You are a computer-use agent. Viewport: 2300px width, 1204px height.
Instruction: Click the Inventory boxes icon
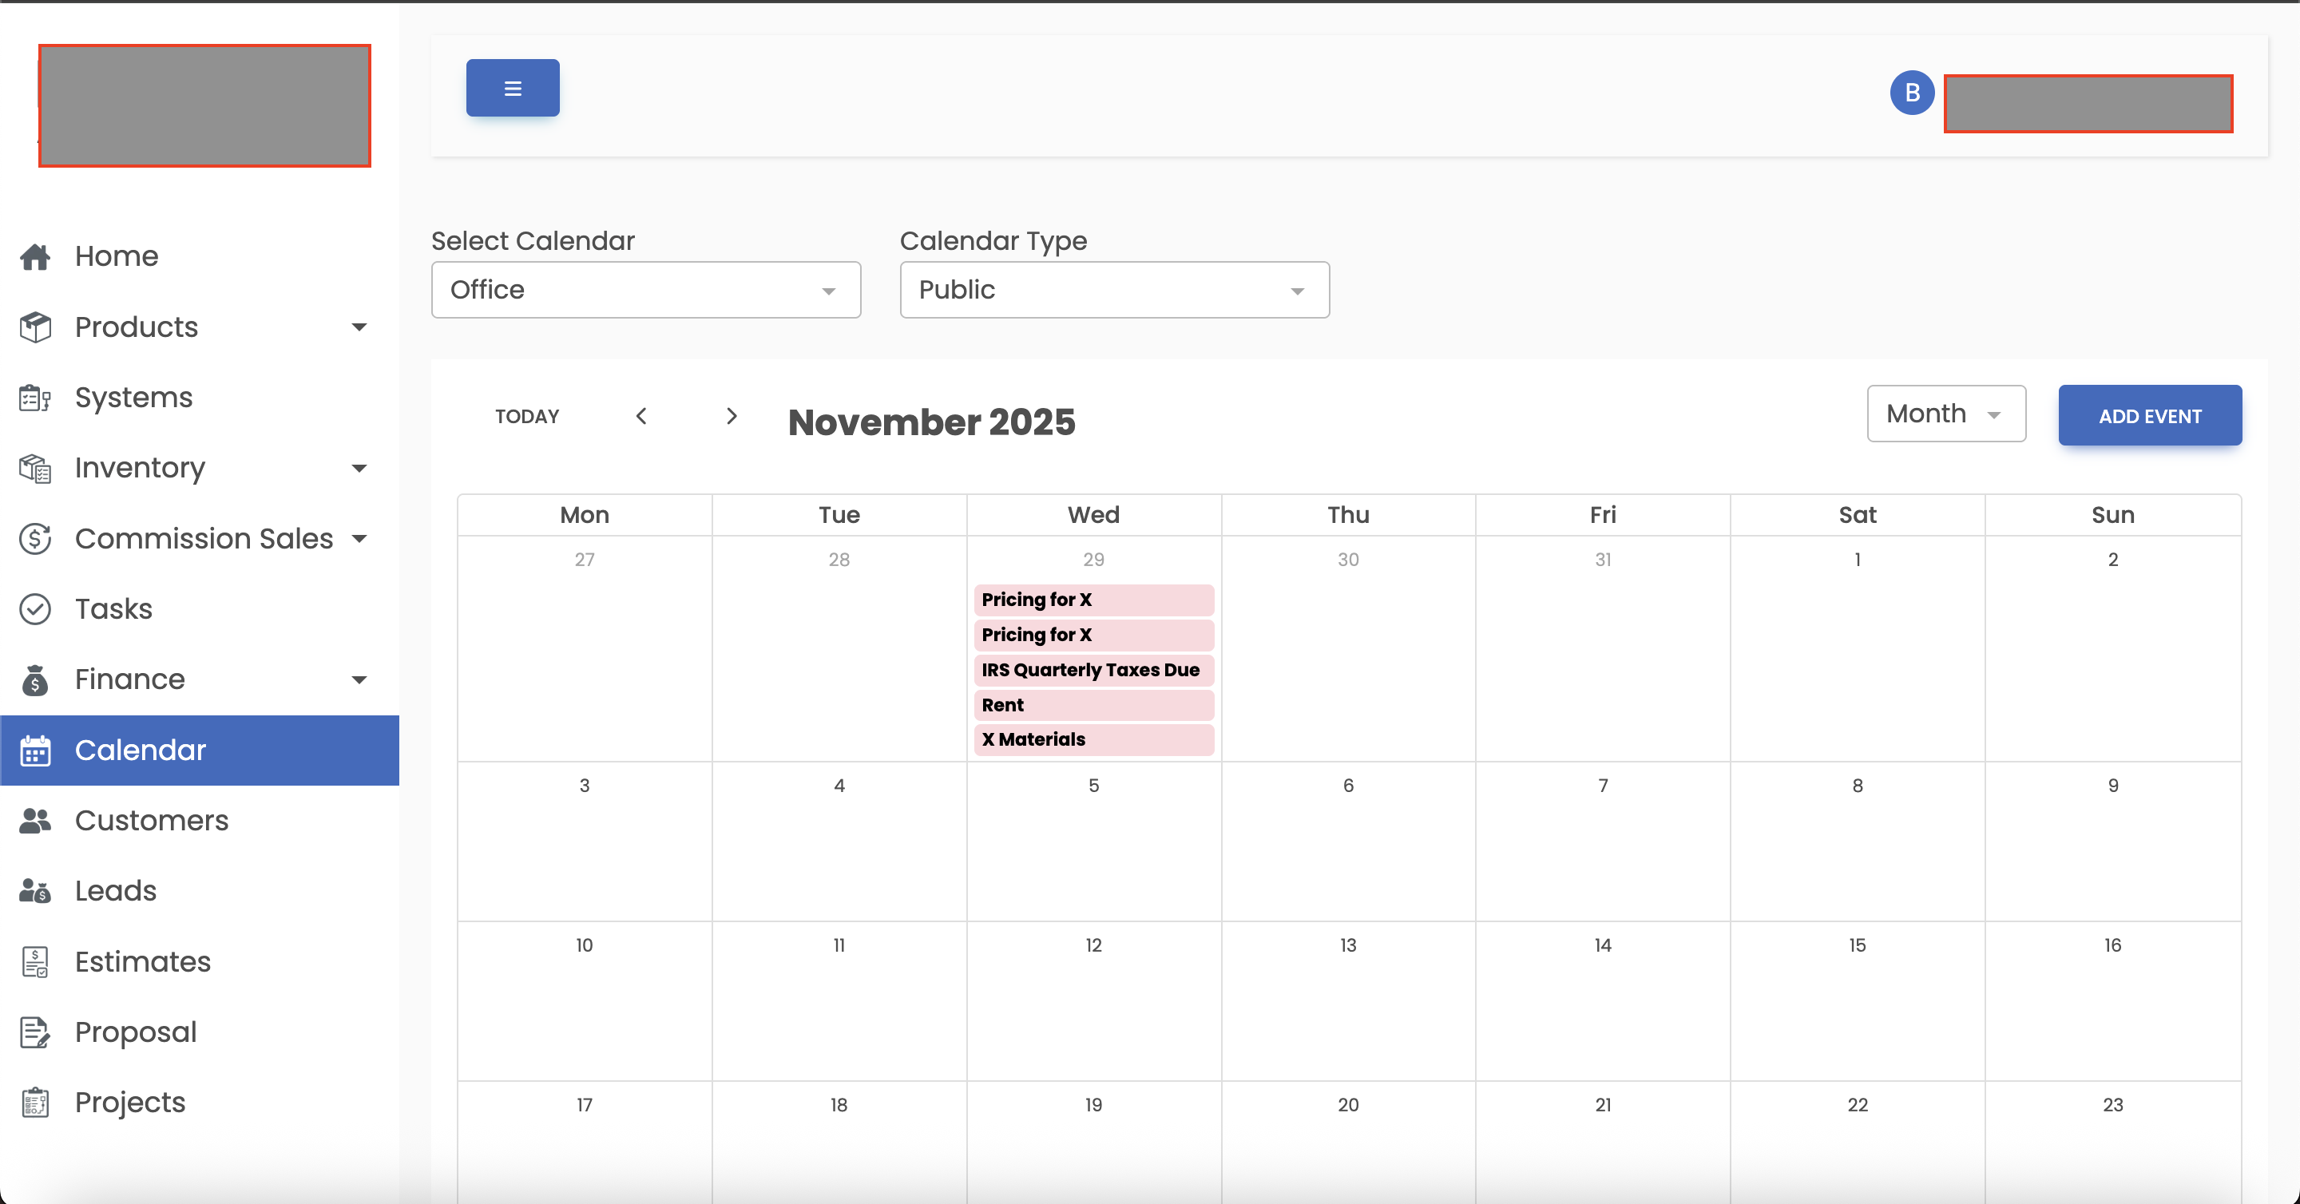[x=35, y=468]
